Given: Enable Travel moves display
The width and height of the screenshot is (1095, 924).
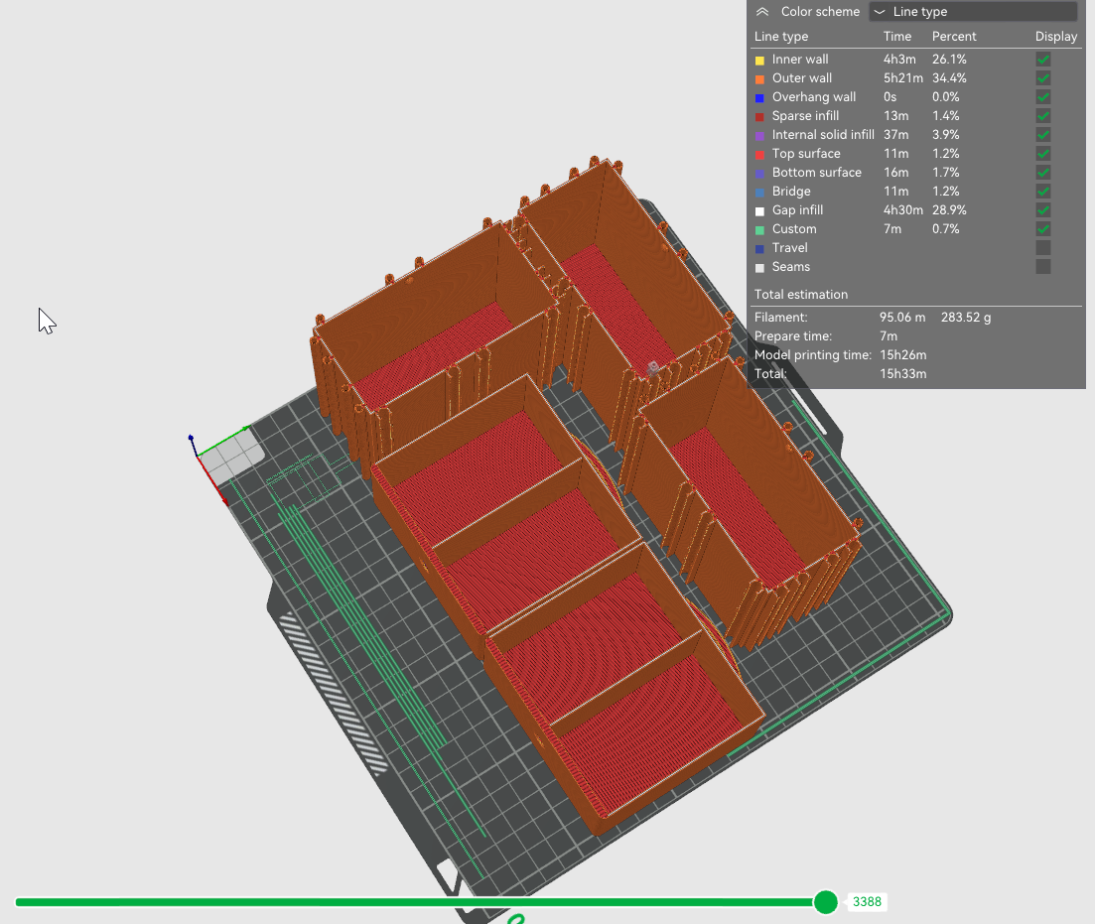Looking at the screenshot, I should 1042,247.
